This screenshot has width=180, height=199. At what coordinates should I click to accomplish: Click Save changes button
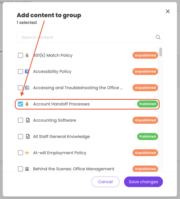tap(144, 182)
